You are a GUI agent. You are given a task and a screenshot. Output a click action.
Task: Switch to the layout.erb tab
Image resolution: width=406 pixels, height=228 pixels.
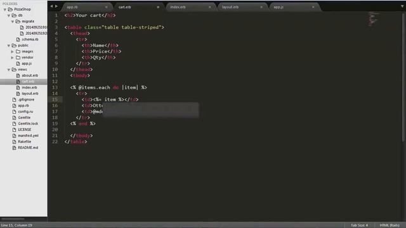(x=230, y=7)
